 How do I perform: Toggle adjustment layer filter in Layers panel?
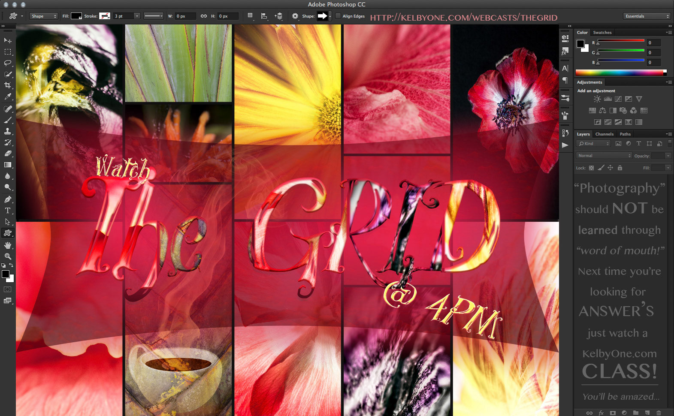click(629, 144)
